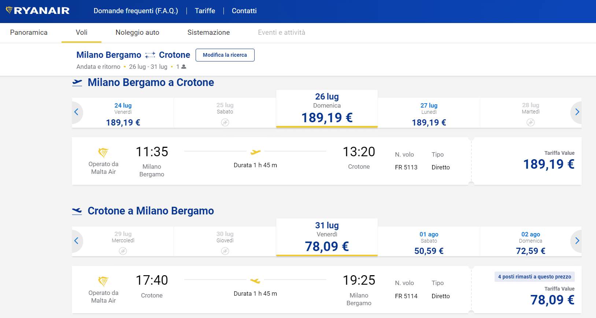The image size is (596, 318).
Task: Open the Noleggio auto tab
Action: 137,33
